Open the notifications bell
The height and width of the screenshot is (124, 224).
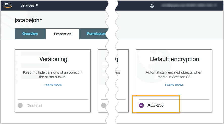pyautogui.click(x=152, y=6)
